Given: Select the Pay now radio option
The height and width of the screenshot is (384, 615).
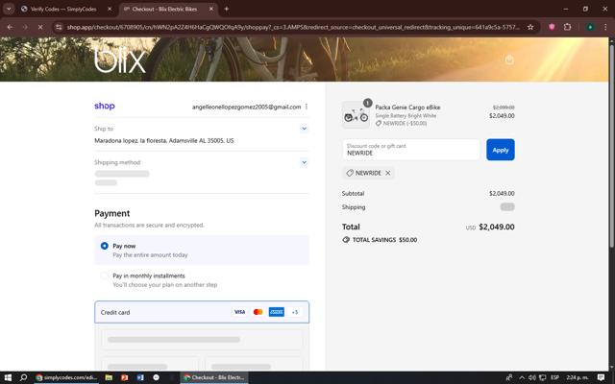Looking at the screenshot, I should point(105,246).
